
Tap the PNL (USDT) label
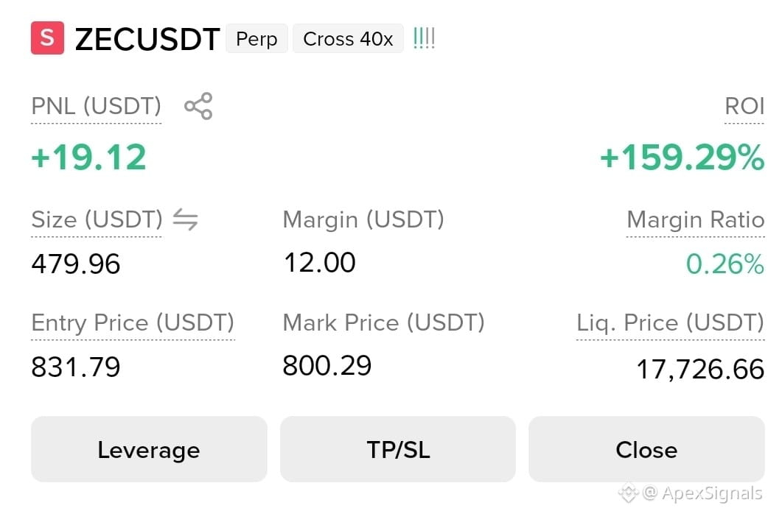(96, 106)
